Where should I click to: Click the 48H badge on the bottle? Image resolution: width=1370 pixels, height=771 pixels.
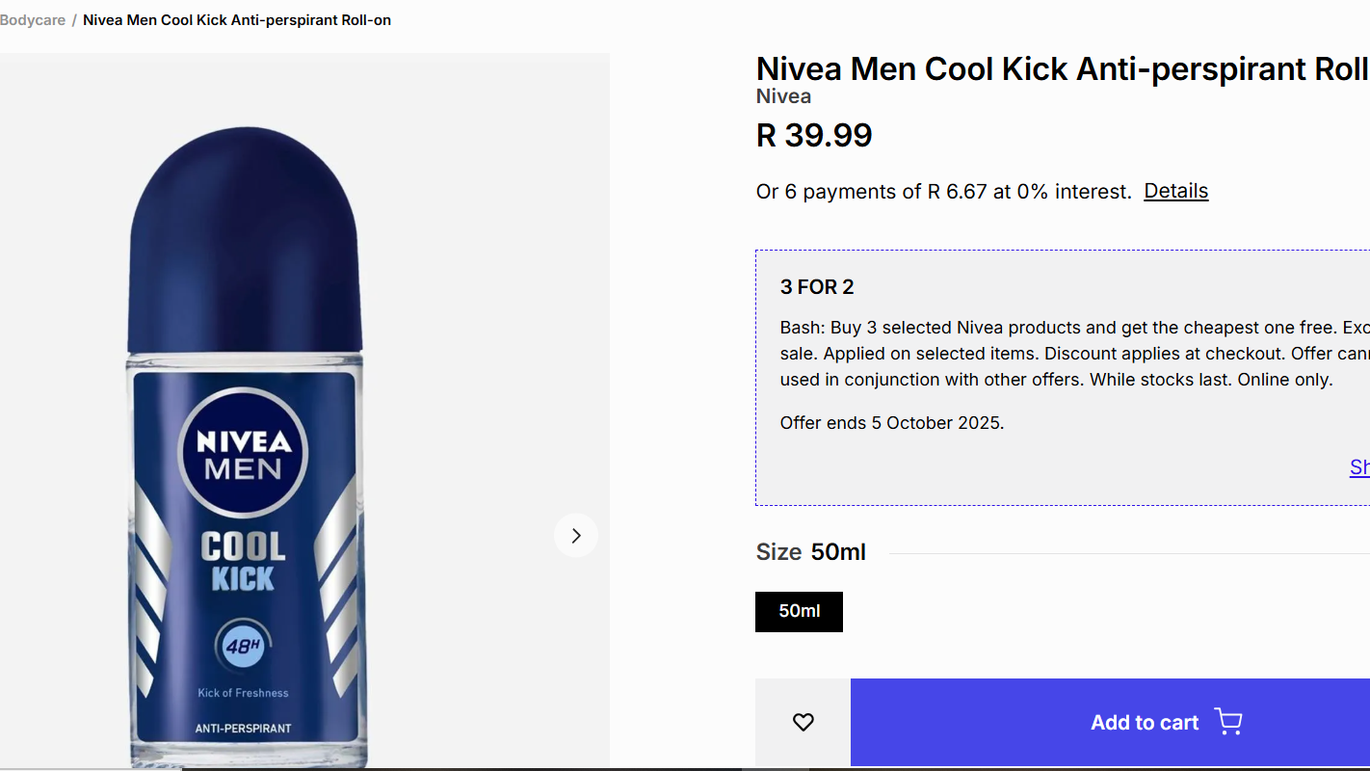click(244, 647)
